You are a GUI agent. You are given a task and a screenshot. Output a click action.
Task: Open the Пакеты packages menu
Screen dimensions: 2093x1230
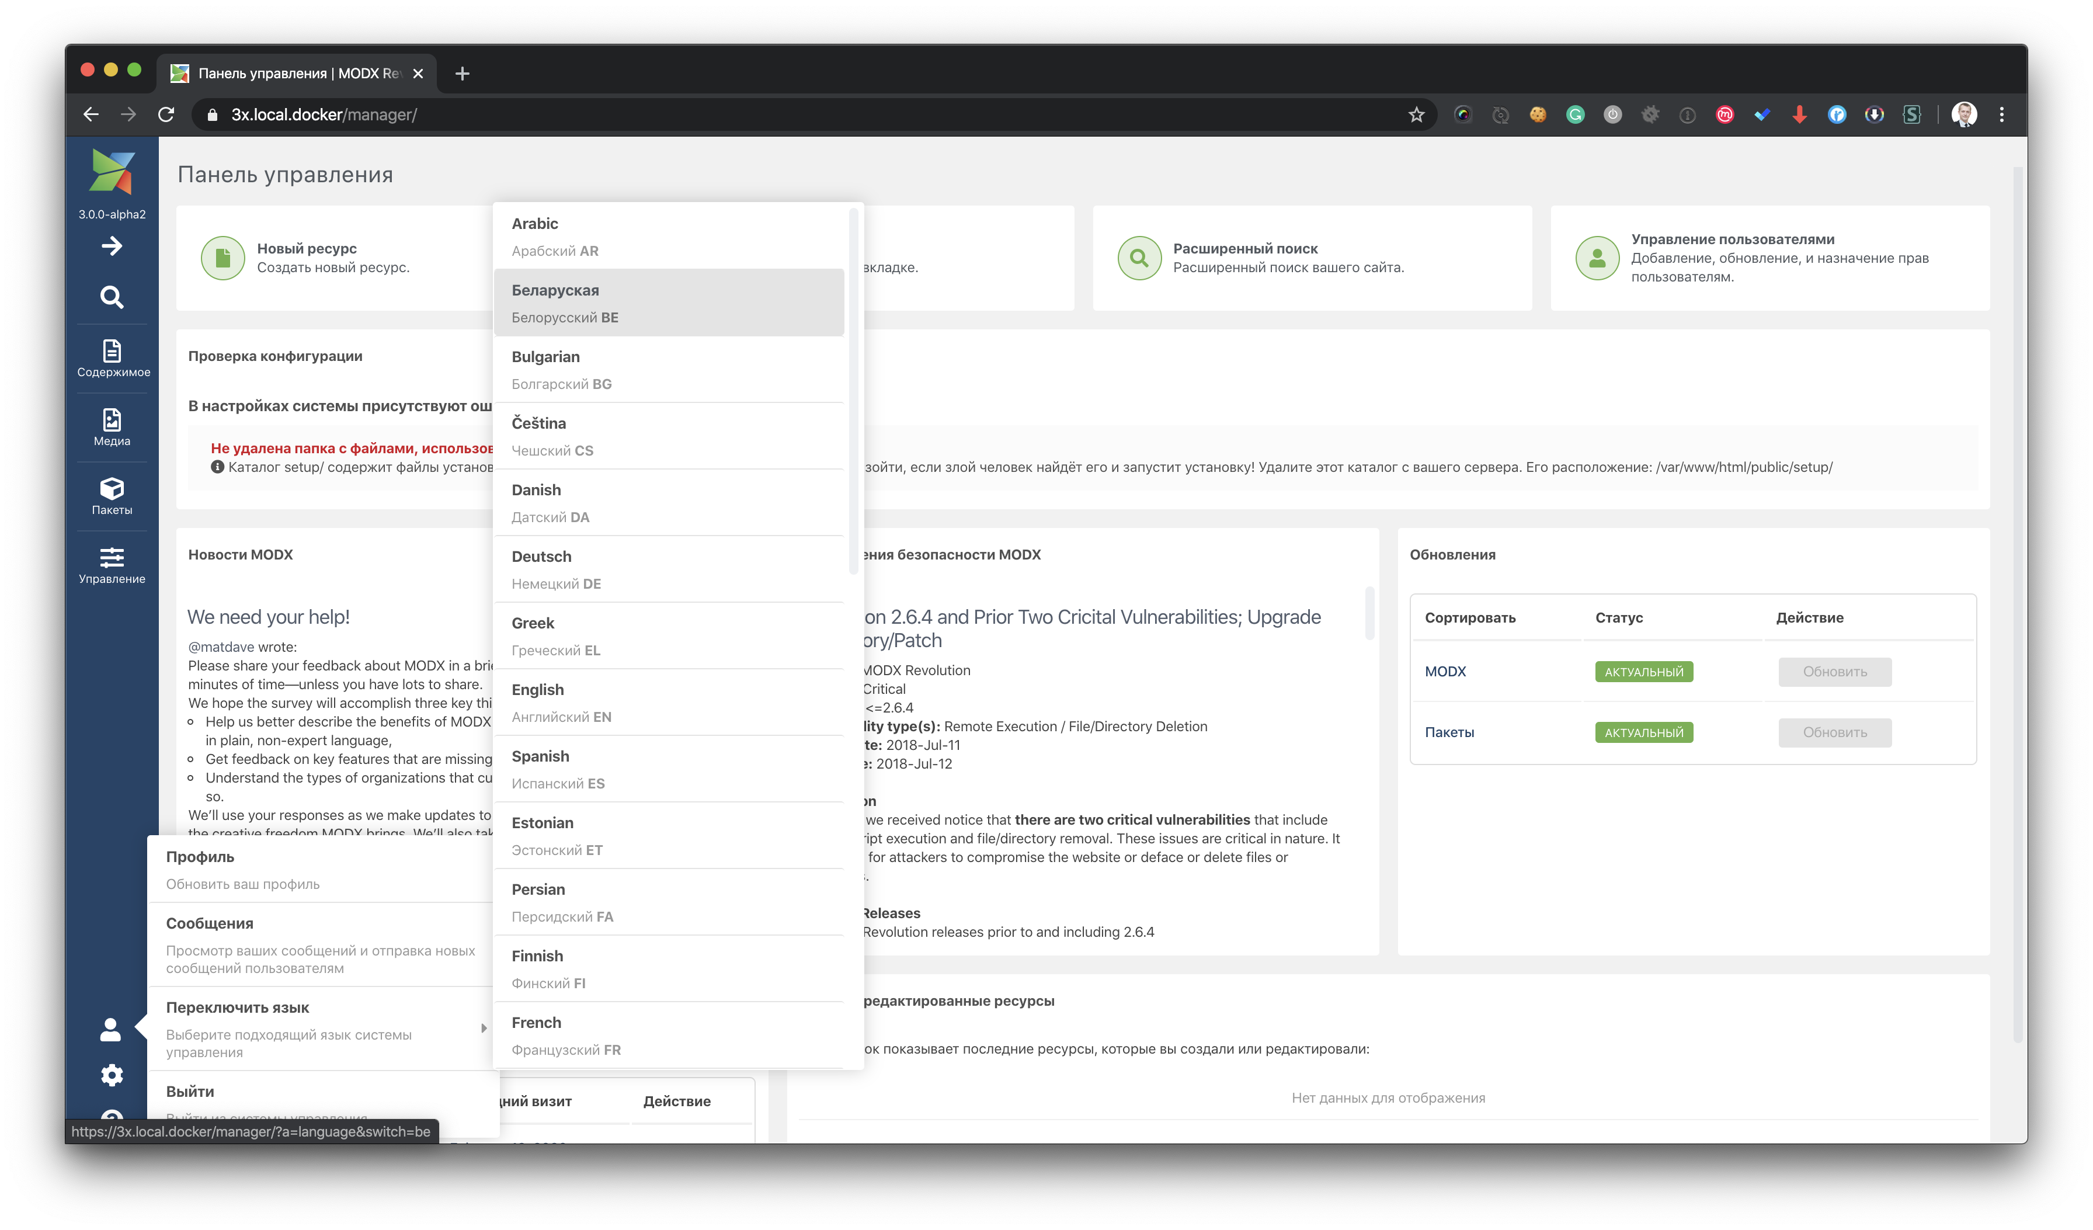click(x=112, y=496)
